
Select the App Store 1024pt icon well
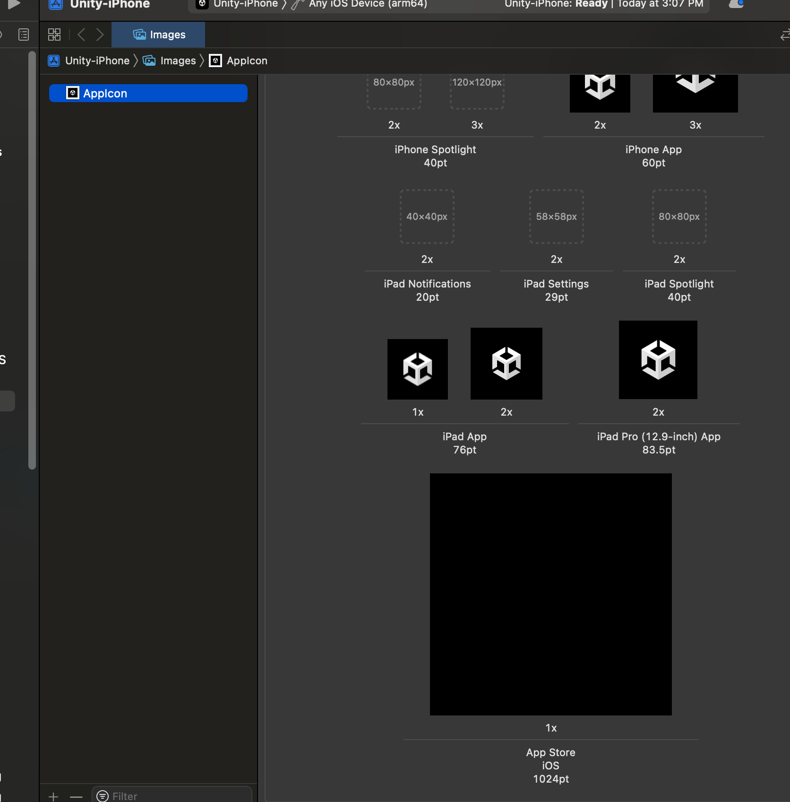point(551,594)
